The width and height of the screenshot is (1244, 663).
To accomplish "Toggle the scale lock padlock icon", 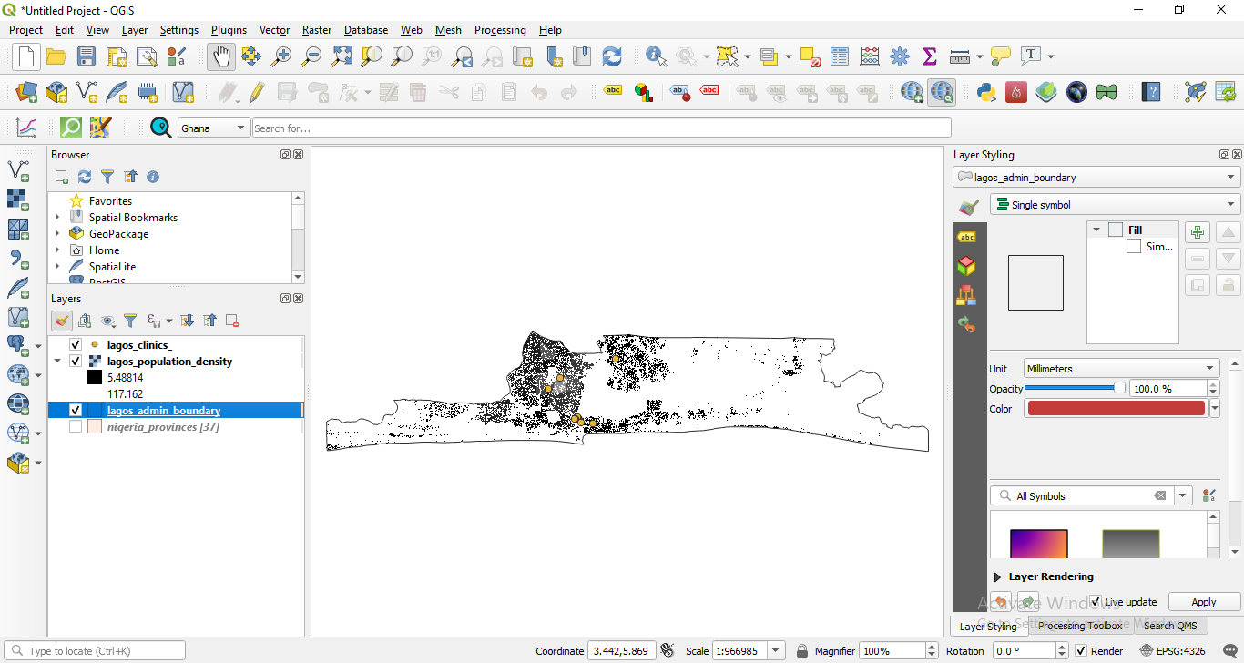I will pyautogui.click(x=802, y=651).
